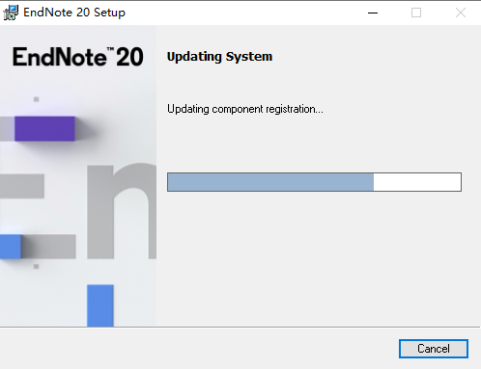Screen dimensions: 481x369
Task: Click the EndNote 20 Setup title text
Action: 74,13
